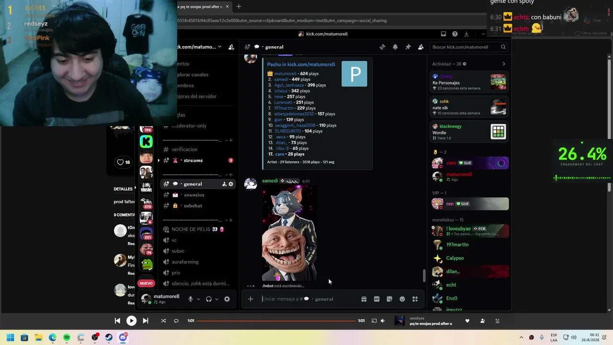
Task: Toggle microphone mute in Discord user panel
Action: (191, 299)
